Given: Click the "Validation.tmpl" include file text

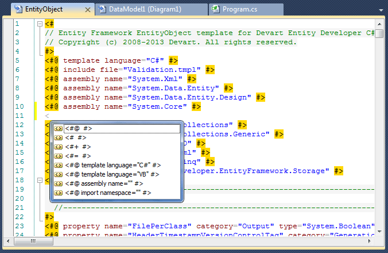Looking at the screenshot, I should pyautogui.click(x=162, y=70).
